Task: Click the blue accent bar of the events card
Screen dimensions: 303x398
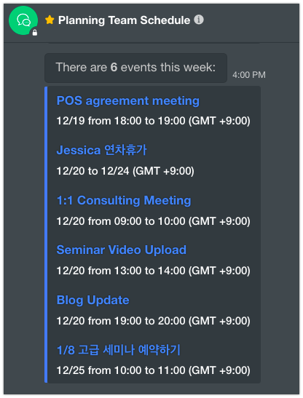Action: (46, 234)
